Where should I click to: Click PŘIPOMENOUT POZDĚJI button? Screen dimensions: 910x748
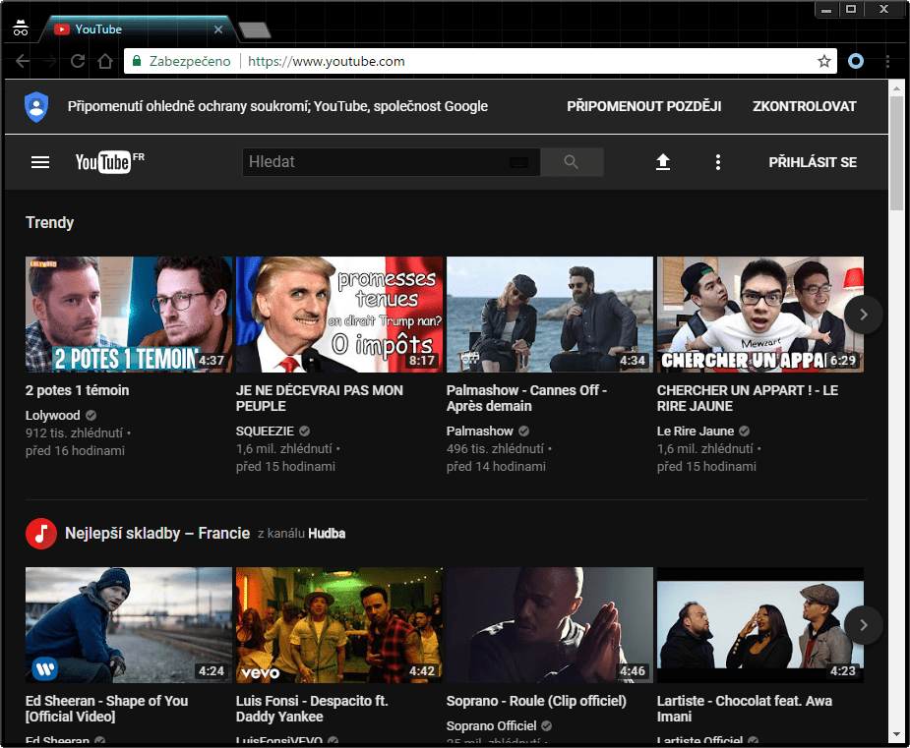644,107
